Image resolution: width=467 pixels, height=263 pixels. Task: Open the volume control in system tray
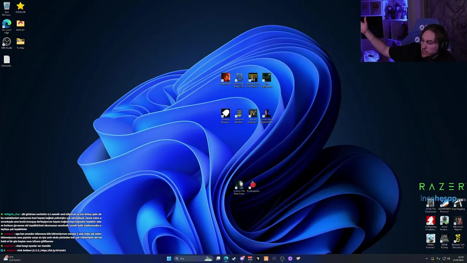click(x=448, y=259)
